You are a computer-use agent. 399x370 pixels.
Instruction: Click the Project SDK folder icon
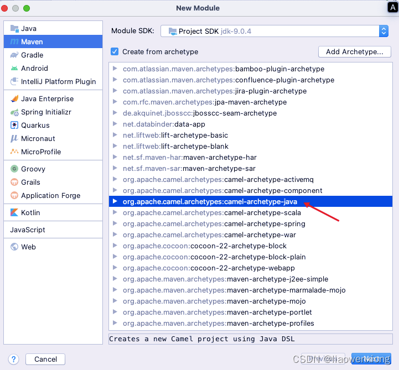(173, 32)
